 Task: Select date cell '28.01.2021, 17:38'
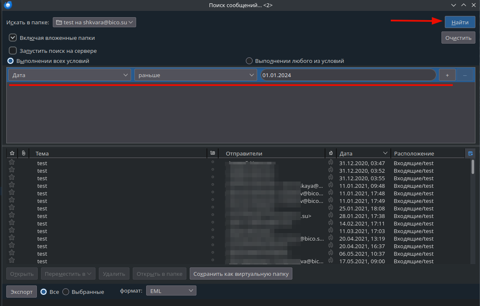click(x=362, y=216)
